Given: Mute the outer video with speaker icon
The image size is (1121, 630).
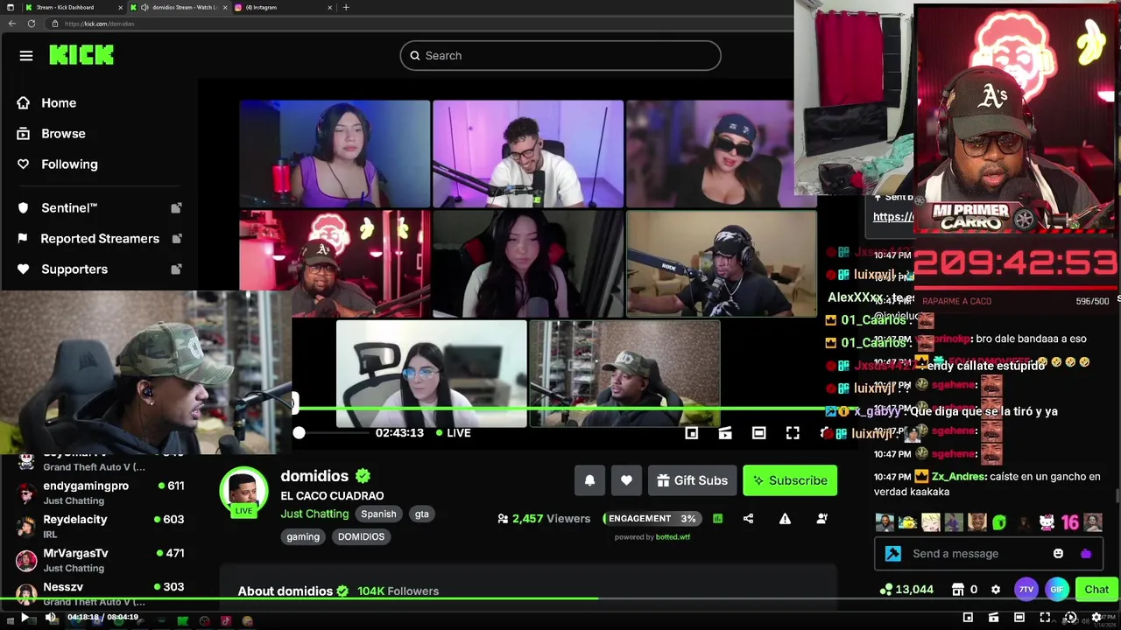Looking at the screenshot, I should tap(50, 619).
